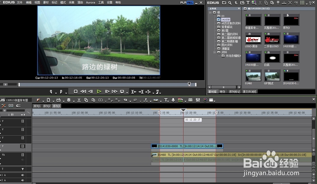Click the green Play button
This screenshot has height=184, width=317.
[99, 91]
